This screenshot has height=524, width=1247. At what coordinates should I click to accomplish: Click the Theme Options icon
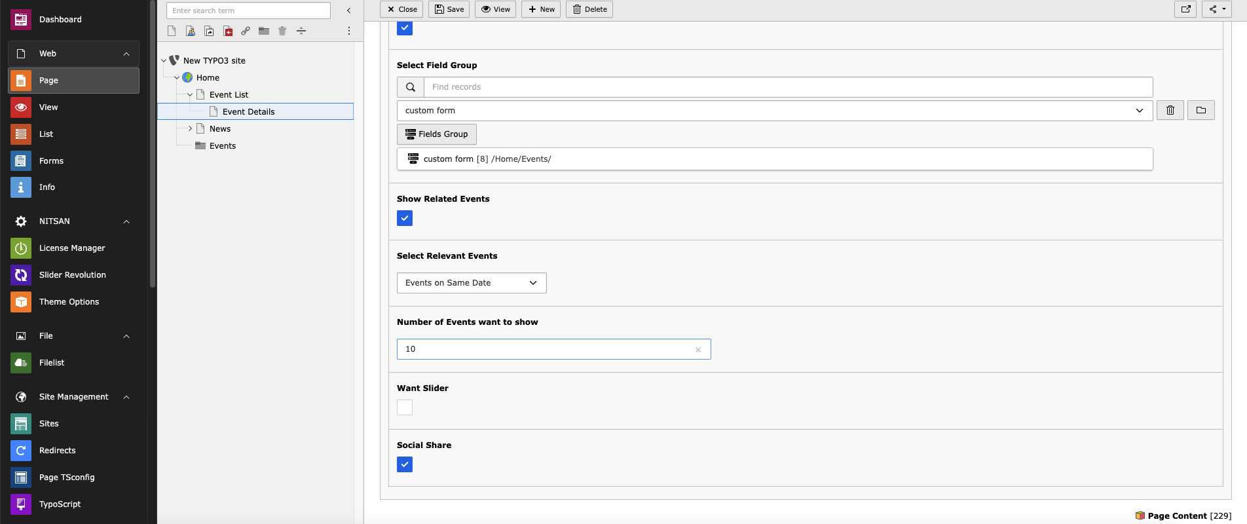point(21,302)
